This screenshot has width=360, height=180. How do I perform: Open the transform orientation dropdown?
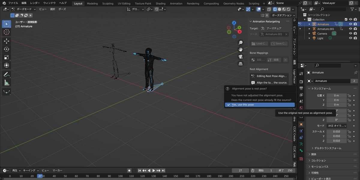click(x=136, y=9)
